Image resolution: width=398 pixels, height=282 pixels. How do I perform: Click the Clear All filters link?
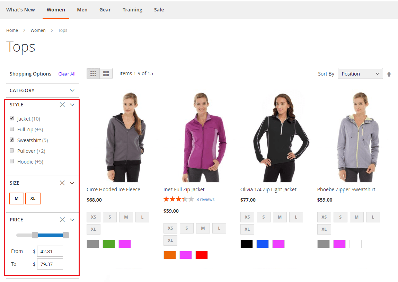(67, 73)
